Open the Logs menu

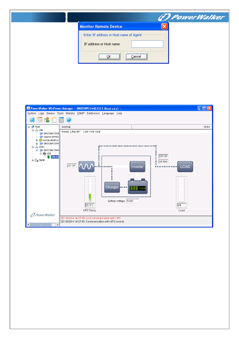tap(41, 113)
